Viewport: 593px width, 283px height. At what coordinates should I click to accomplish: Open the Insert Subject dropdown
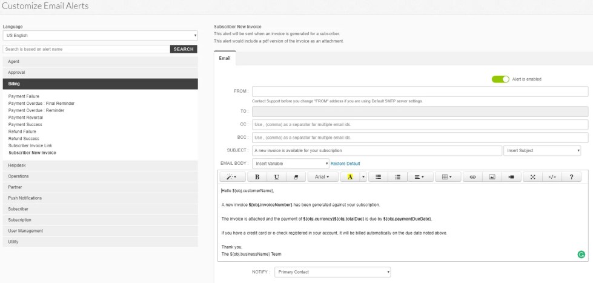pyautogui.click(x=542, y=150)
